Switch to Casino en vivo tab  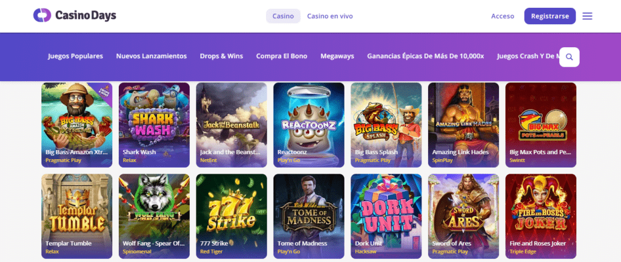330,16
